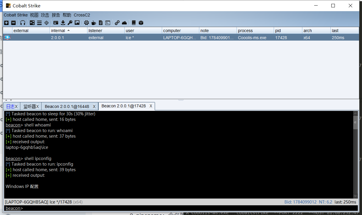Image resolution: width=362 pixels, height=215 pixels.
Task: Sort by pid column header
Action: (288, 31)
